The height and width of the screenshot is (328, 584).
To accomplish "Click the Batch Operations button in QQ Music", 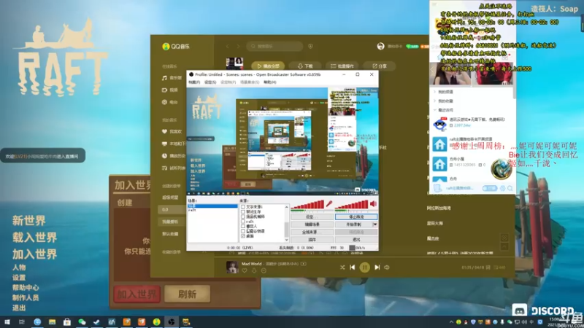I will click(342, 66).
